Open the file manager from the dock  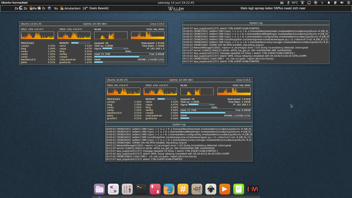coord(99,189)
